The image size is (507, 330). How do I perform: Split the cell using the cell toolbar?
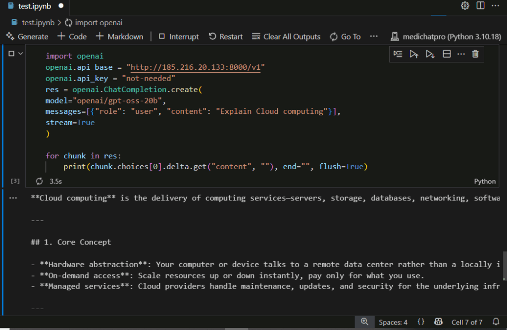pos(446,54)
